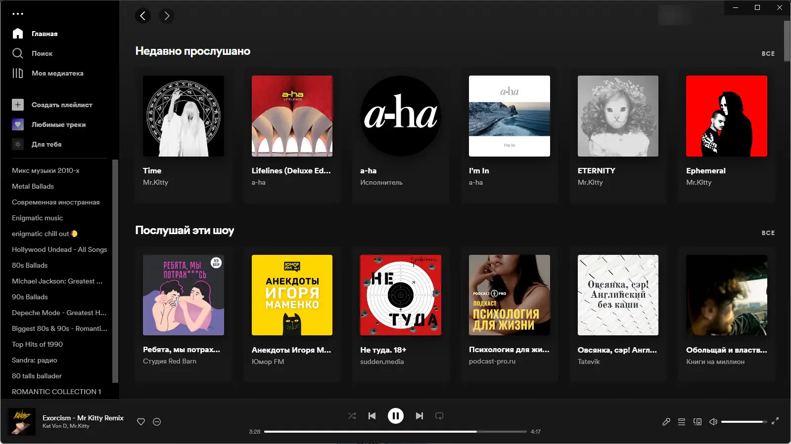This screenshot has width=791, height=444.
Task: Open Любимые треки liked songs
Action: pos(49,124)
